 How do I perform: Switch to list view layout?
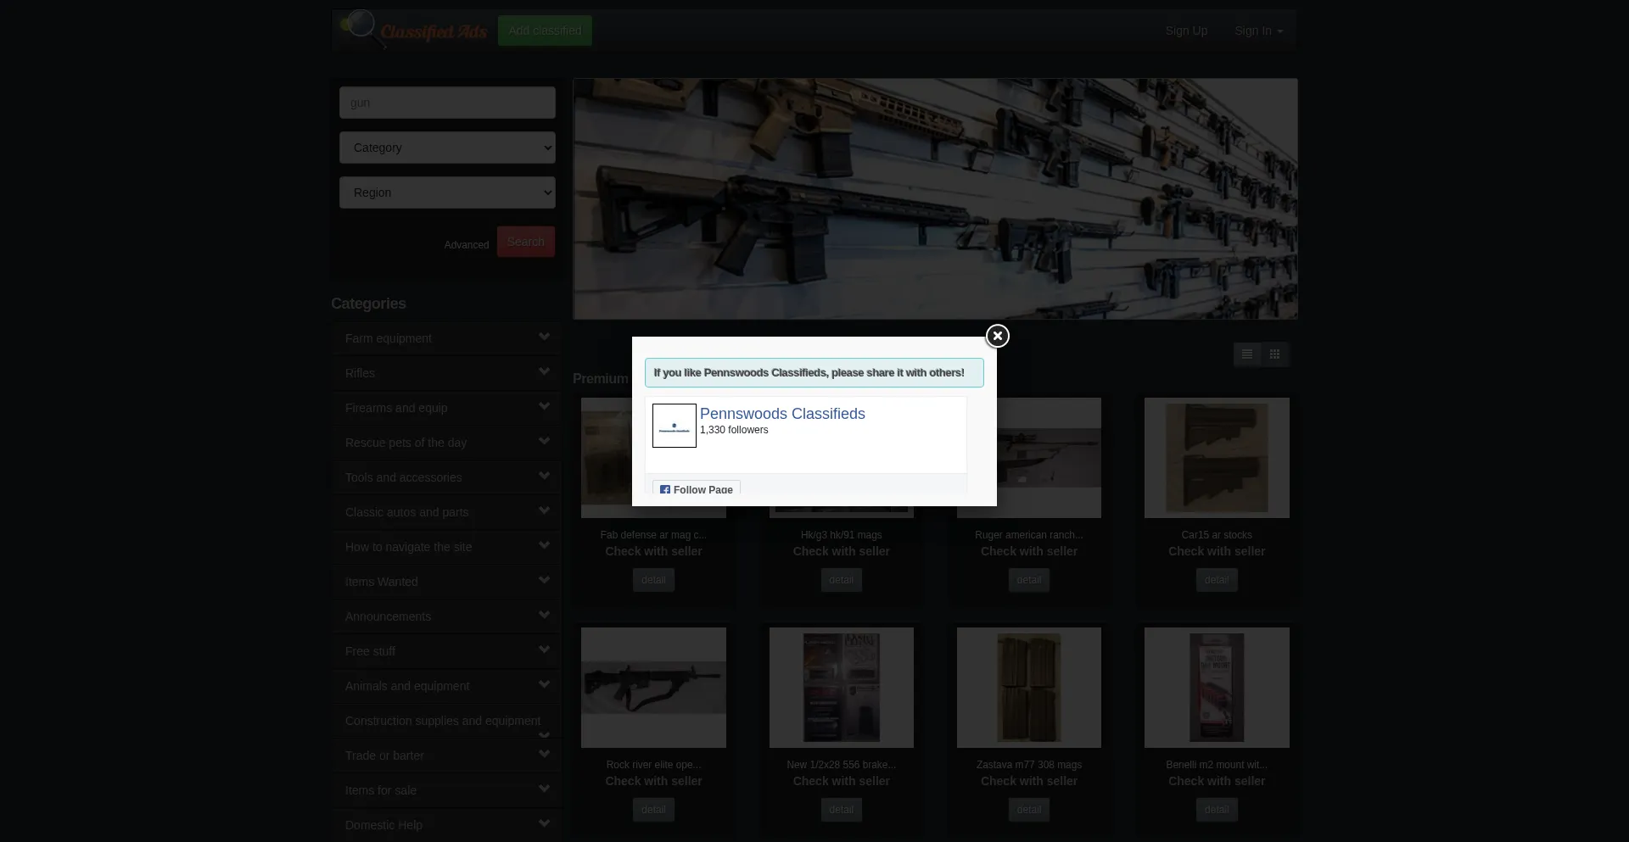(x=1246, y=354)
